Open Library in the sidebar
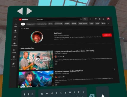Screen dimensions: 127x97 pos(14,65)
